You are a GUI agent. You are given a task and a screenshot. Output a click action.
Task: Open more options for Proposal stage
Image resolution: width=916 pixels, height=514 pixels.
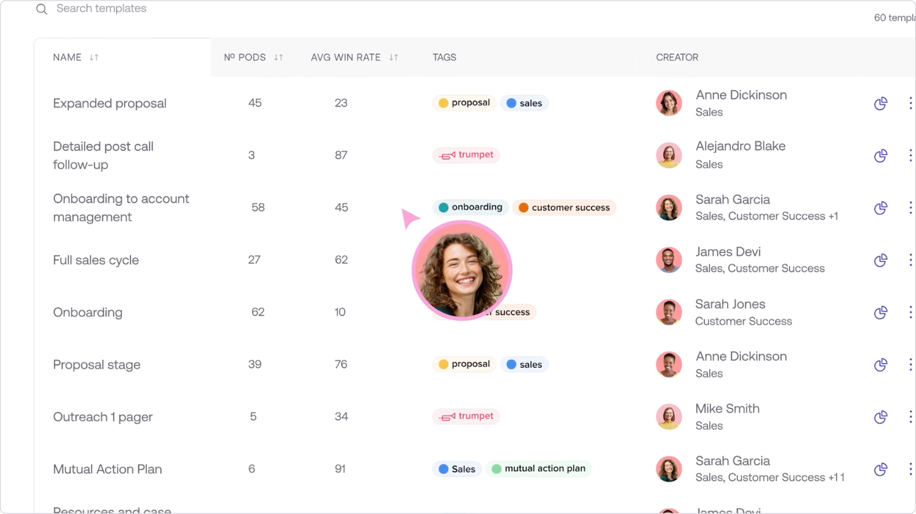(x=910, y=364)
